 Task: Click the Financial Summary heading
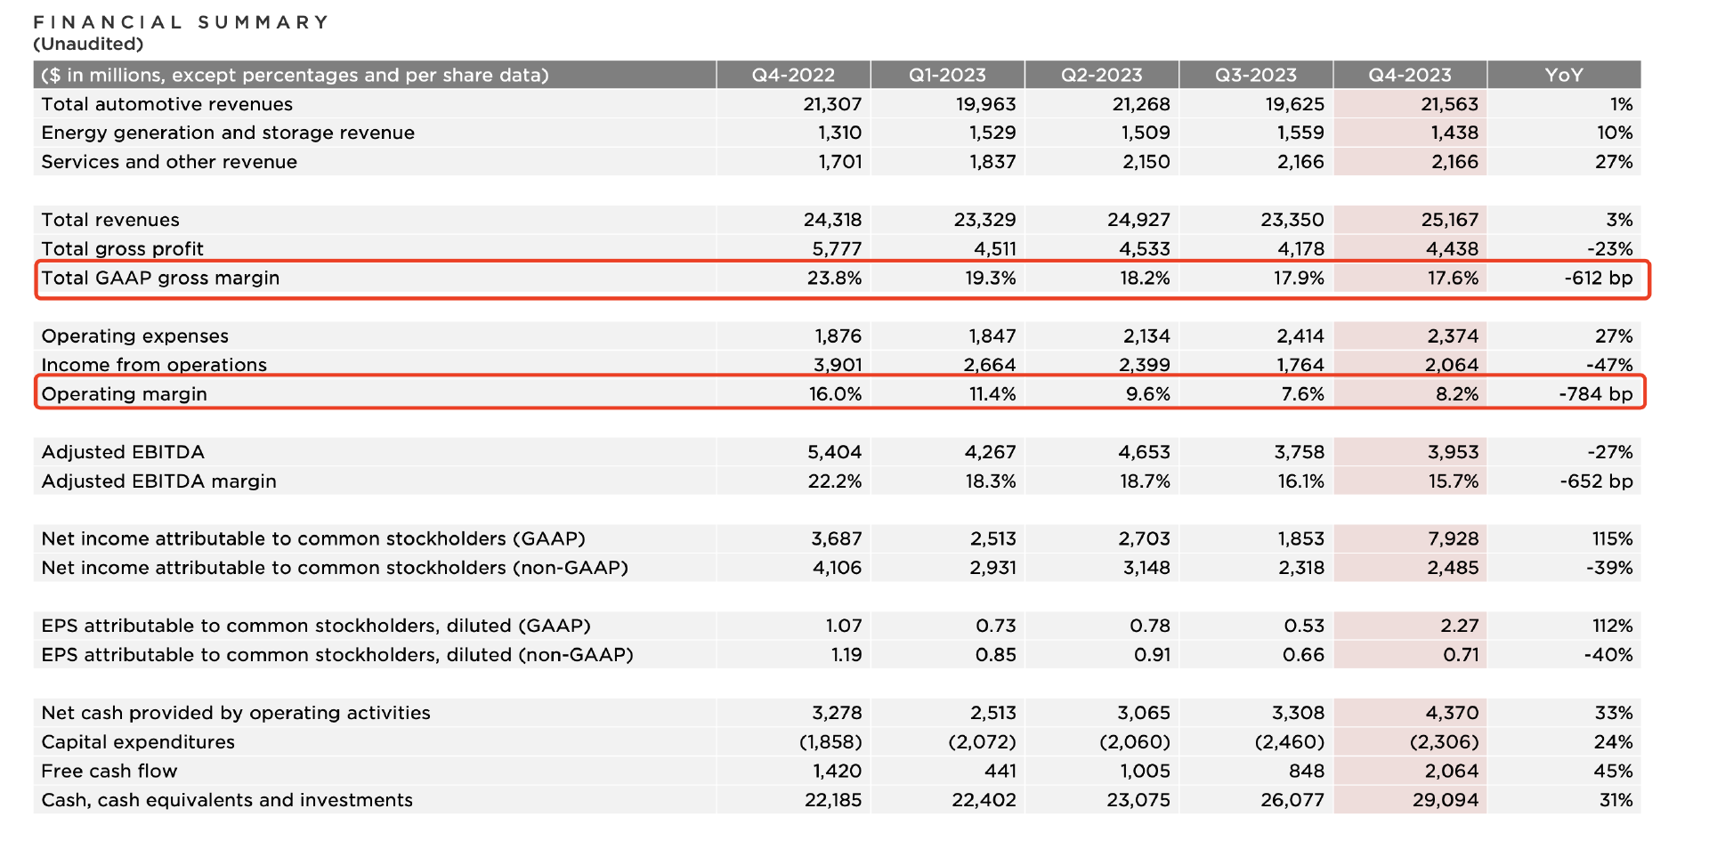click(x=182, y=22)
